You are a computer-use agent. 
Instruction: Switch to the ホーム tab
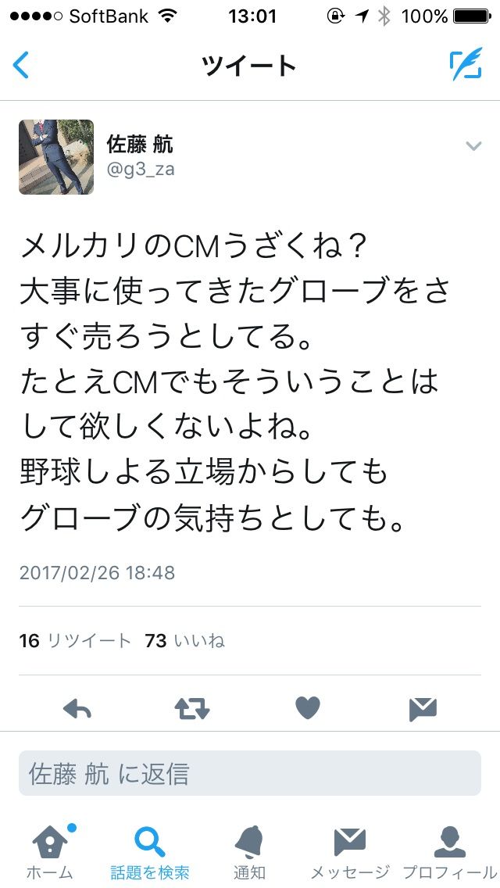50,852
